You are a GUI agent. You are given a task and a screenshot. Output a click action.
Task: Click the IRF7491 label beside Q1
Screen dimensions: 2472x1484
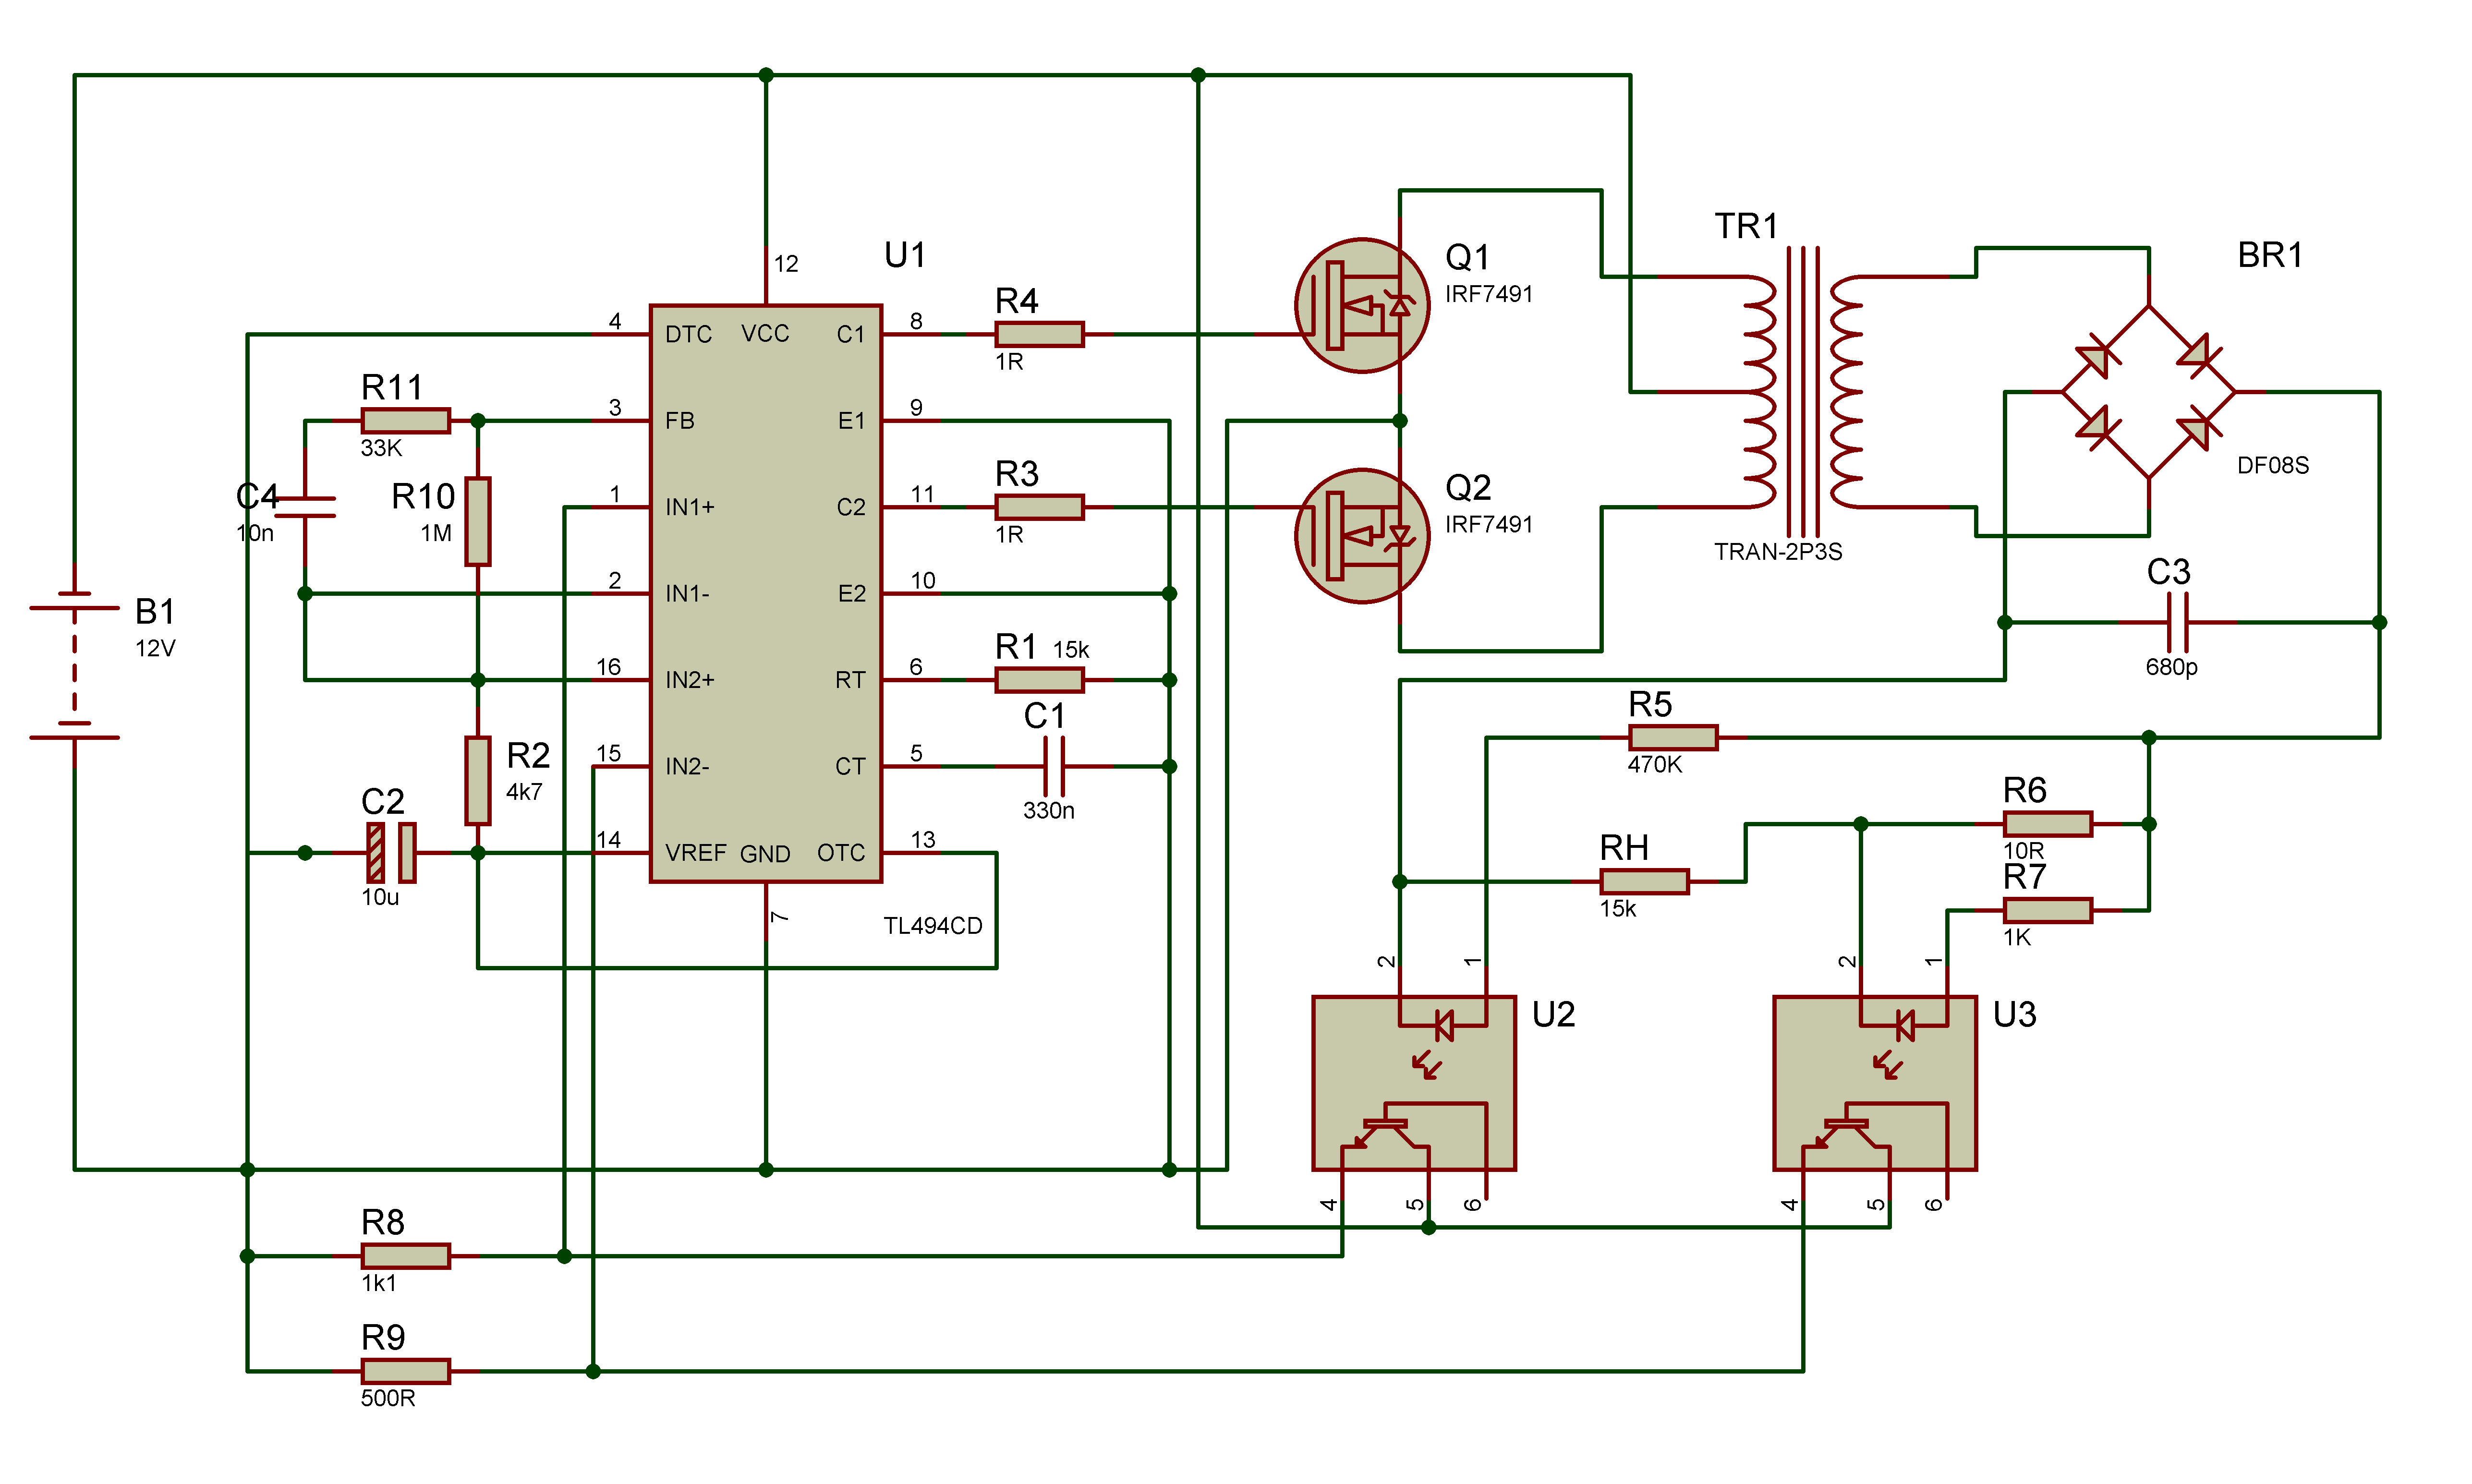click(x=1489, y=294)
